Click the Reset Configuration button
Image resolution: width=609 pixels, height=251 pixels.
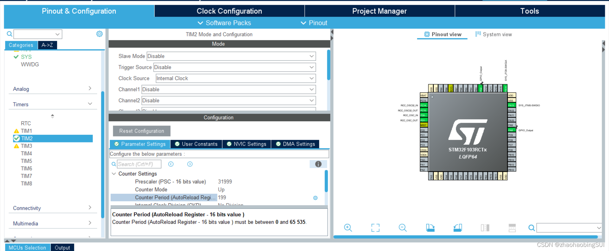(x=141, y=131)
